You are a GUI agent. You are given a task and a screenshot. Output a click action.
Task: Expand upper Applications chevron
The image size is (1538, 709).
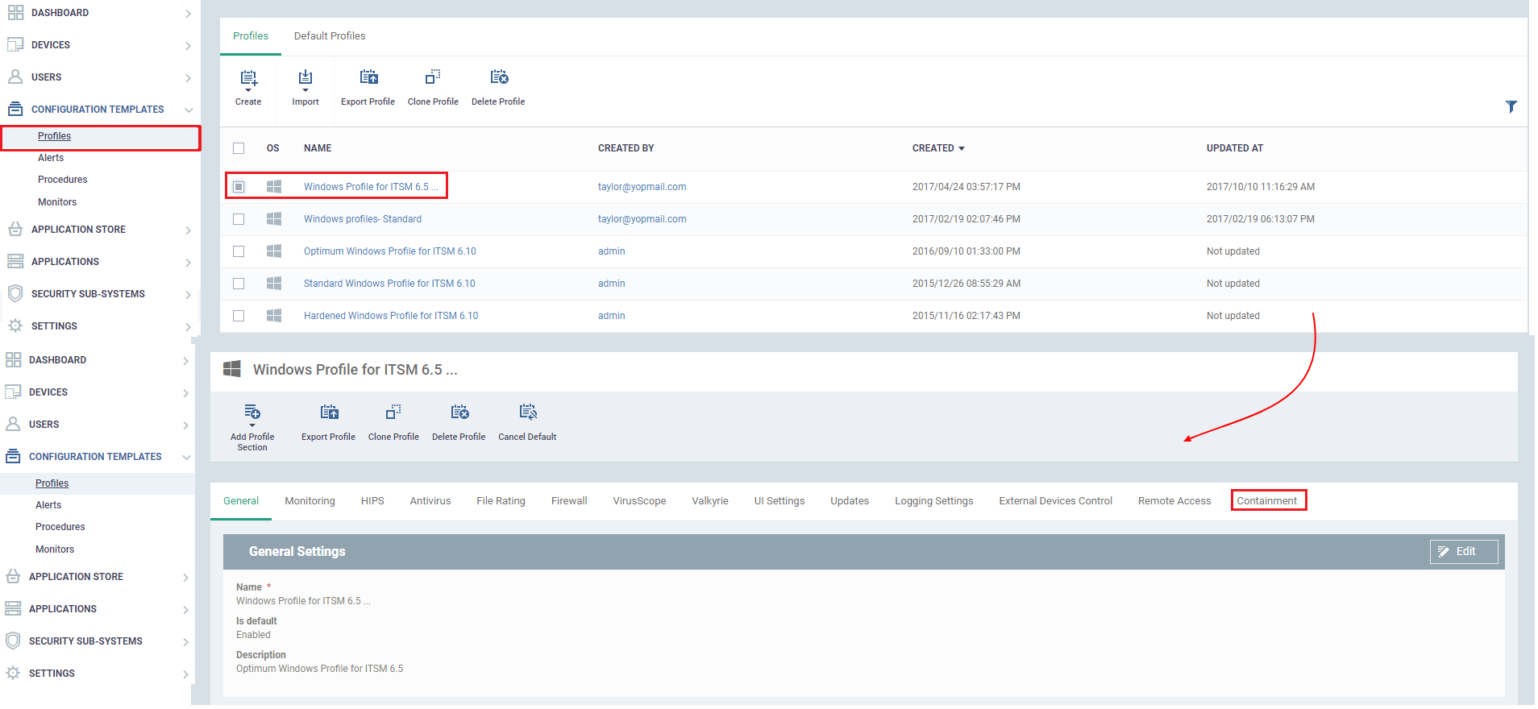188,263
